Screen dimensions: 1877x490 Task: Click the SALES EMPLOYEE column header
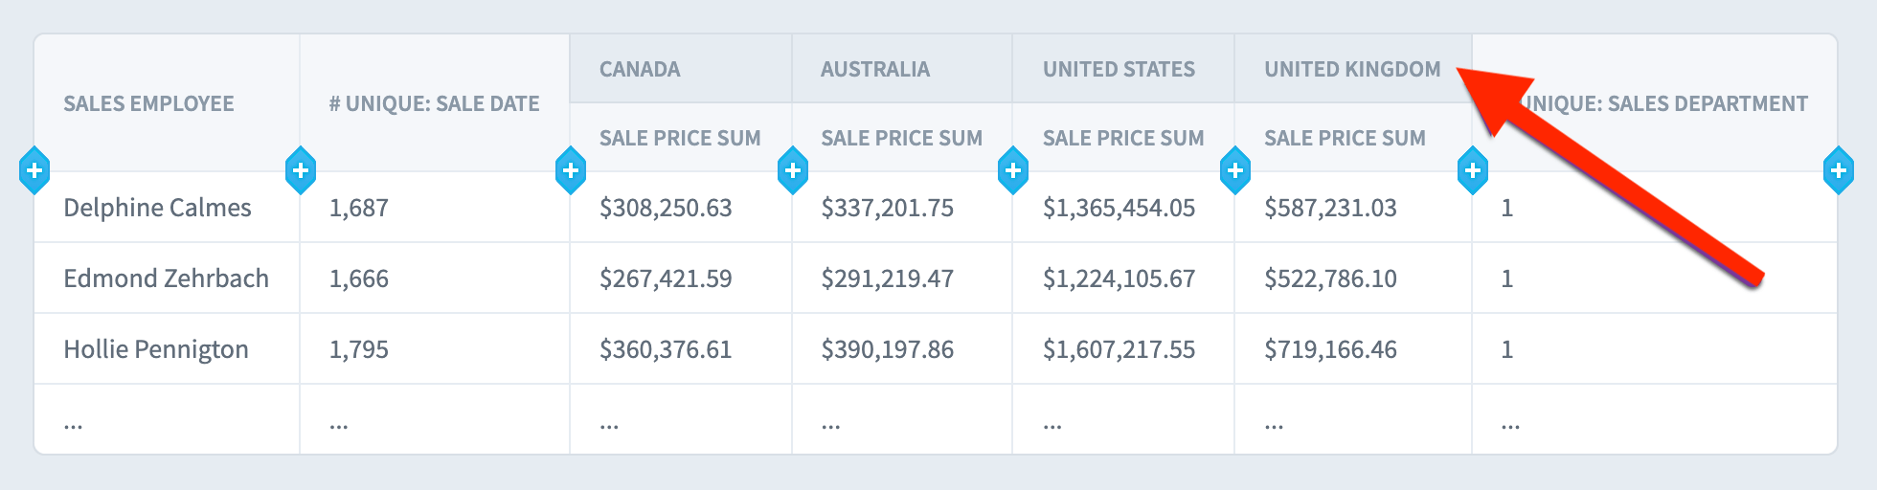[148, 103]
